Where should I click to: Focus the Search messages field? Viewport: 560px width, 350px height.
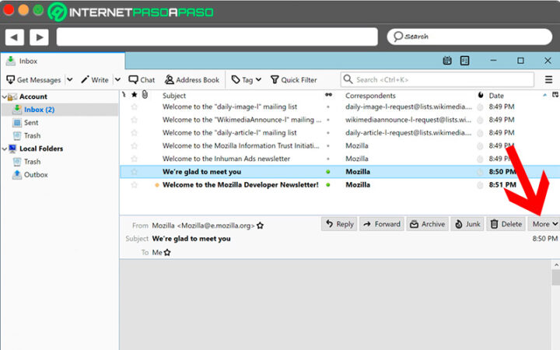[439, 79]
